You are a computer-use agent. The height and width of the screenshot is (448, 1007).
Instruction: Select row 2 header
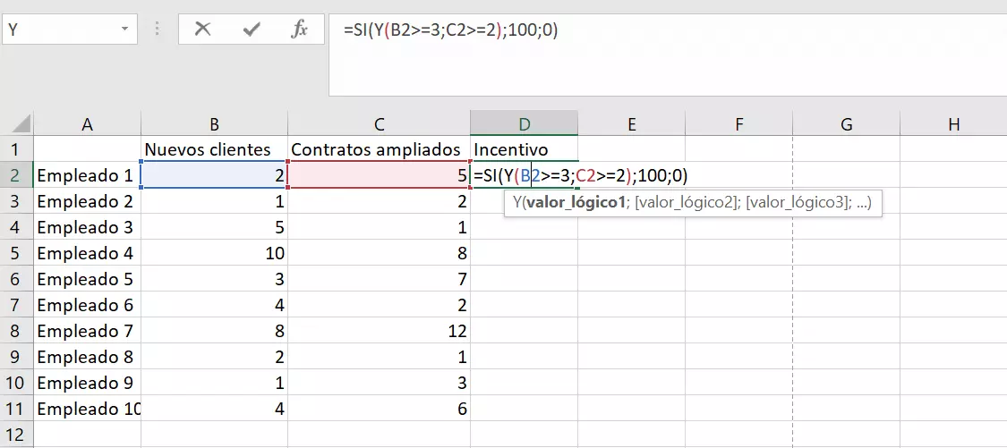coord(17,175)
